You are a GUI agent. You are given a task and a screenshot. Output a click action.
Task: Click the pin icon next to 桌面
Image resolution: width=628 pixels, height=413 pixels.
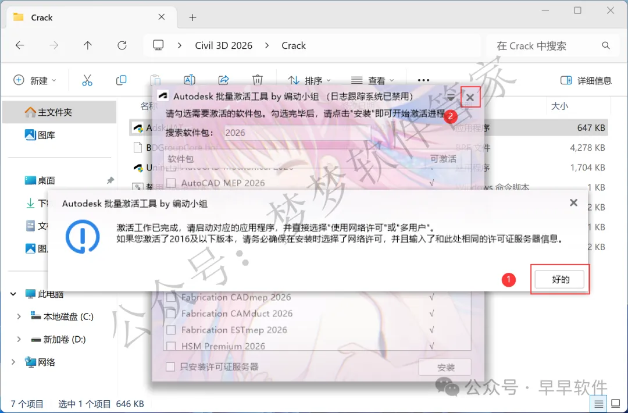[x=110, y=181]
